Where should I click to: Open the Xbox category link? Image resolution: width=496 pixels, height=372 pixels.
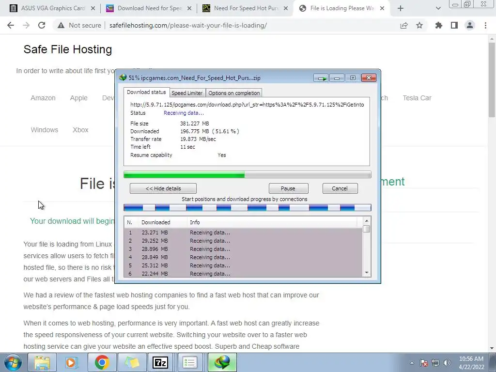tap(80, 130)
